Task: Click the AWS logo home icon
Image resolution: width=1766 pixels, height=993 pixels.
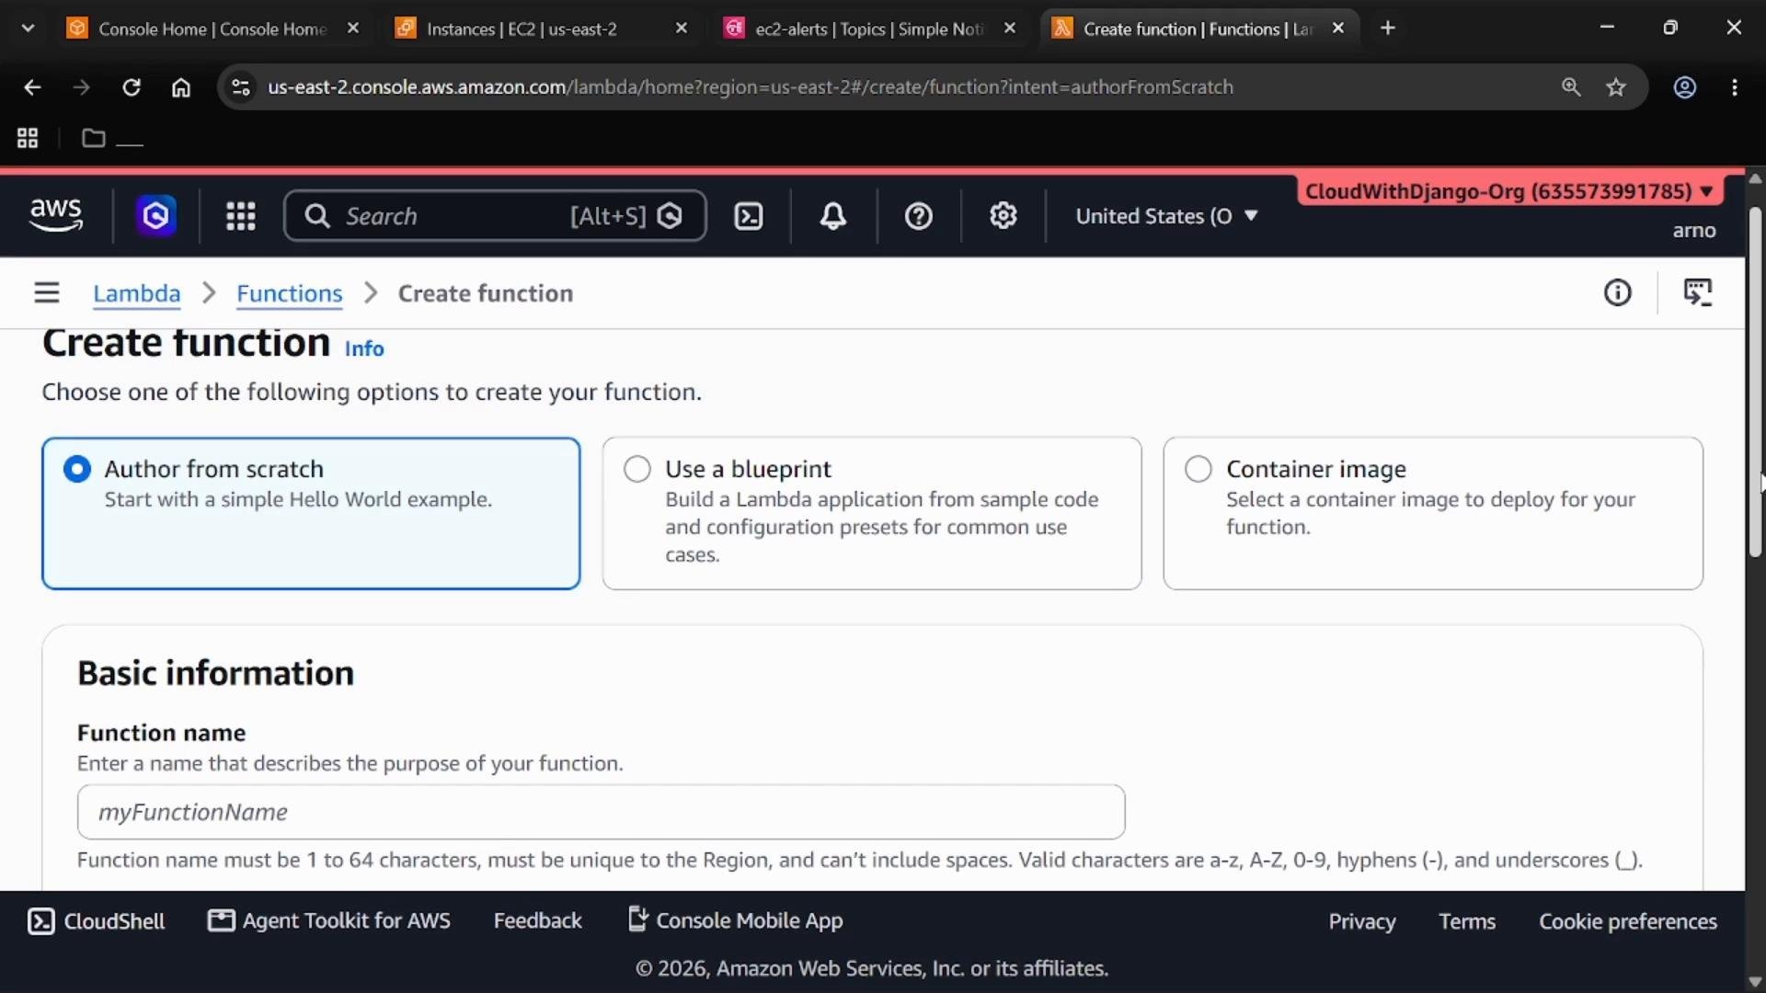Action: (56, 215)
